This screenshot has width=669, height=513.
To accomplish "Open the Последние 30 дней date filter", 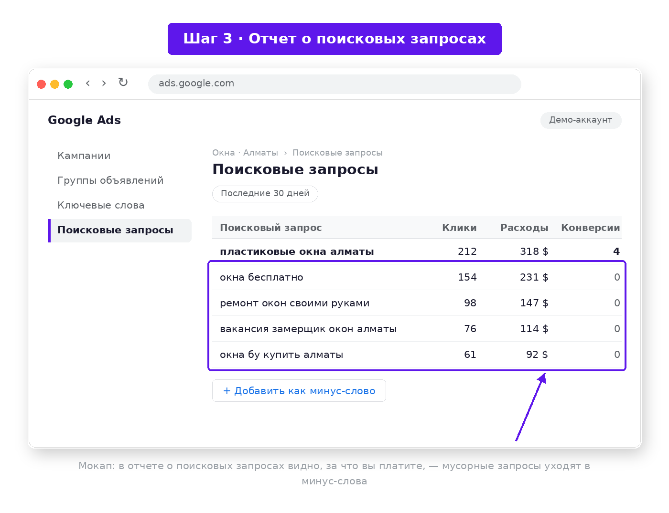I will tap(265, 194).
